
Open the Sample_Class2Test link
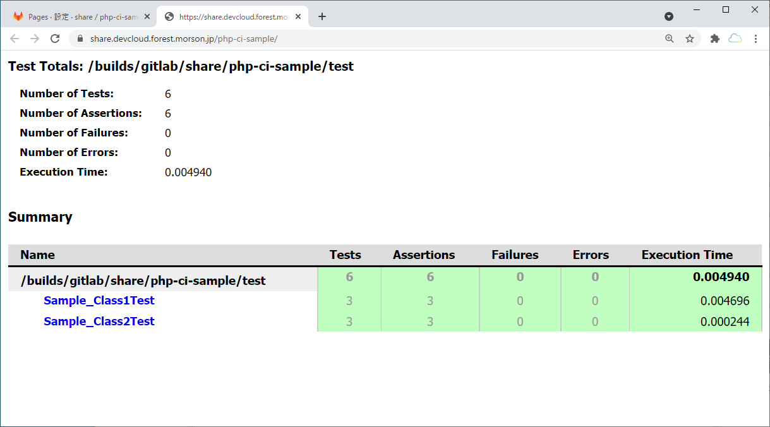(x=99, y=322)
